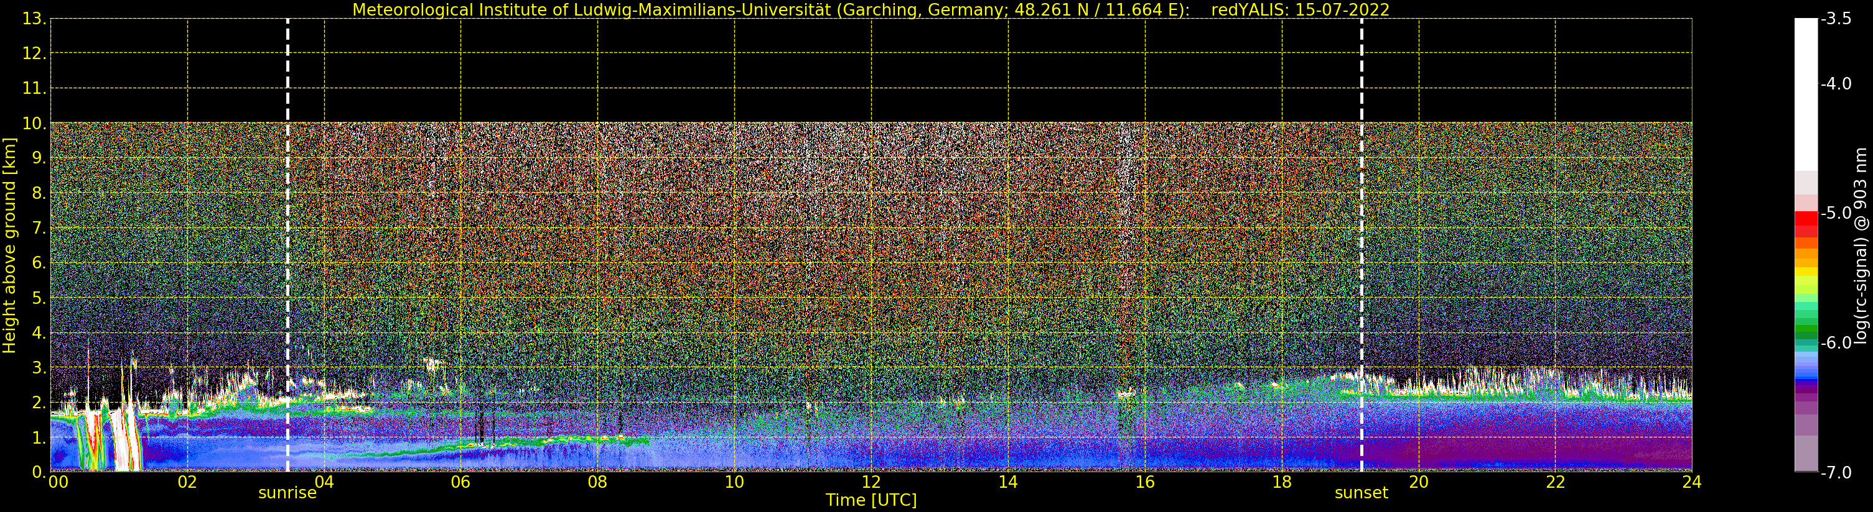
Task: Click the '18' time tick label
Action: pos(1282,482)
